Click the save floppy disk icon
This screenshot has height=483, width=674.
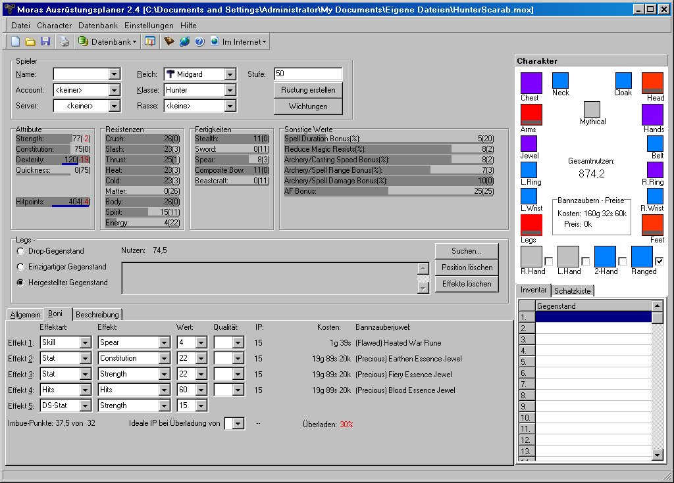pyautogui.click(x=45, y=41)
